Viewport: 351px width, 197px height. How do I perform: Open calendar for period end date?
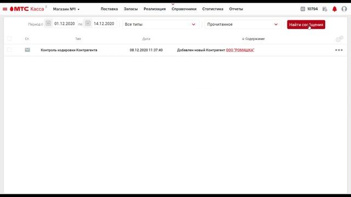click(x=88, y=23)
